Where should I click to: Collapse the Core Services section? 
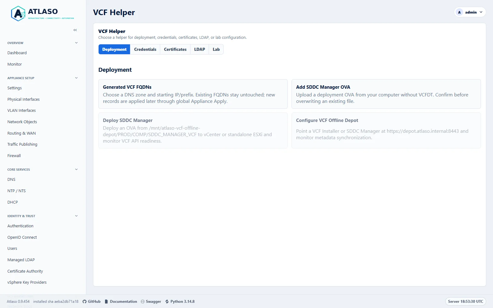pyautogui.click(x=76, y=169)
